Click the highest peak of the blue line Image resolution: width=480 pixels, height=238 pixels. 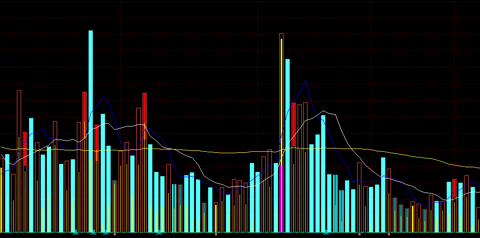pos(306,81)
